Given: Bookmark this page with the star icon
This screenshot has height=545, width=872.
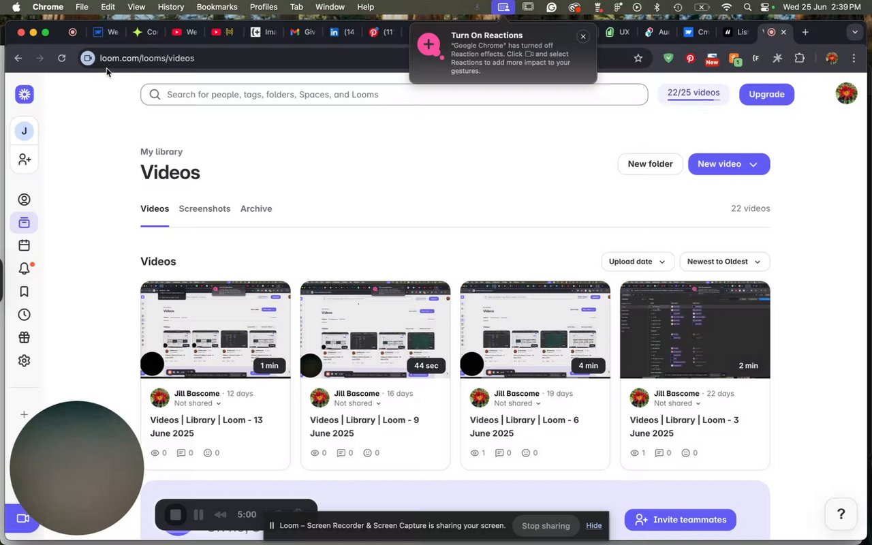Looking at the screenshot, I should coord(638,59).
